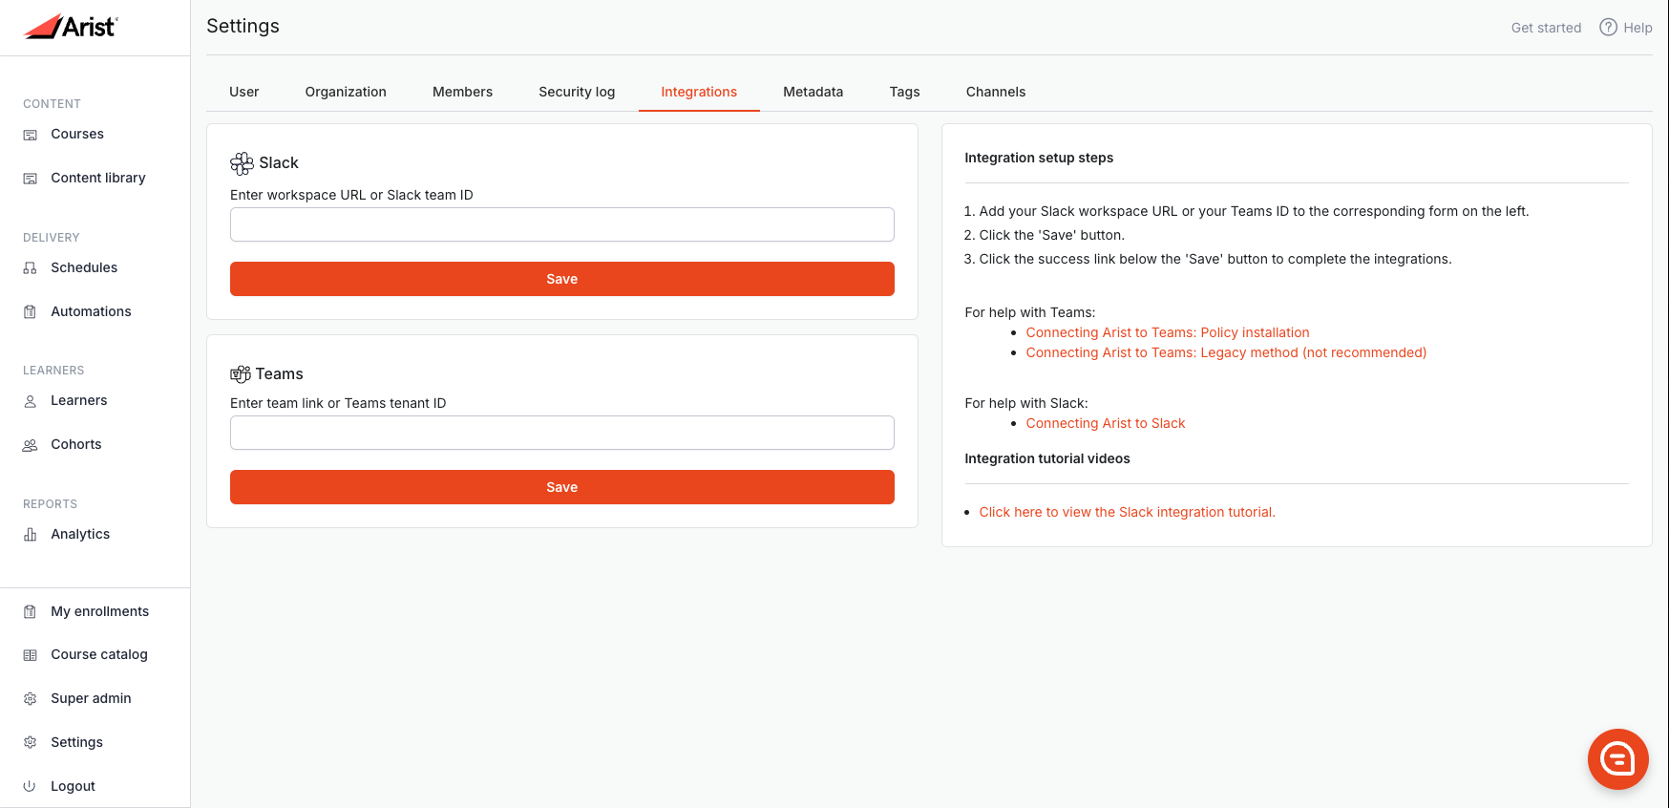
Task: Focus the Slack workspace URL input field
Action: pyautogui.click(x=562, y=224)
